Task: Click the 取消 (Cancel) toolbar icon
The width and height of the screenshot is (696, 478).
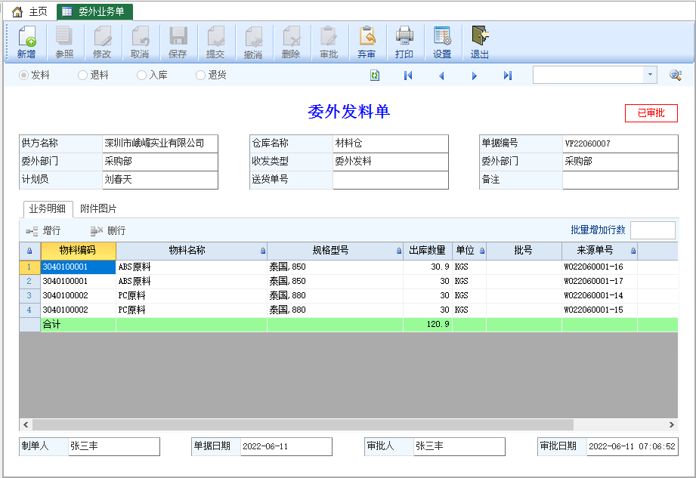Action: point(140,42)
